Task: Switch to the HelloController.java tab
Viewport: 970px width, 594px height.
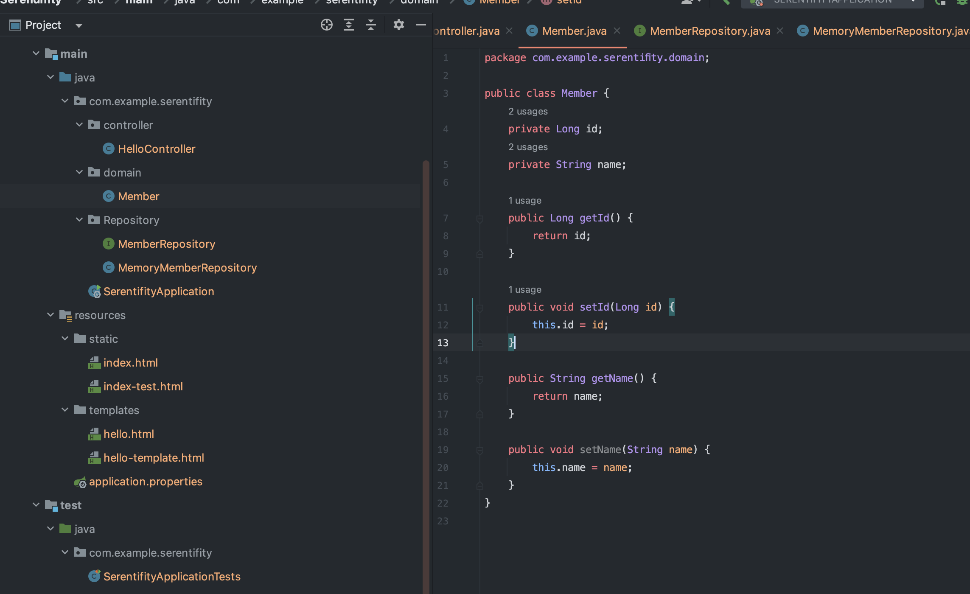Action: (x=467, y=31)
